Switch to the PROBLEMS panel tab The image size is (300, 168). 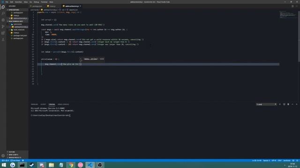click(x=34, y=105)
